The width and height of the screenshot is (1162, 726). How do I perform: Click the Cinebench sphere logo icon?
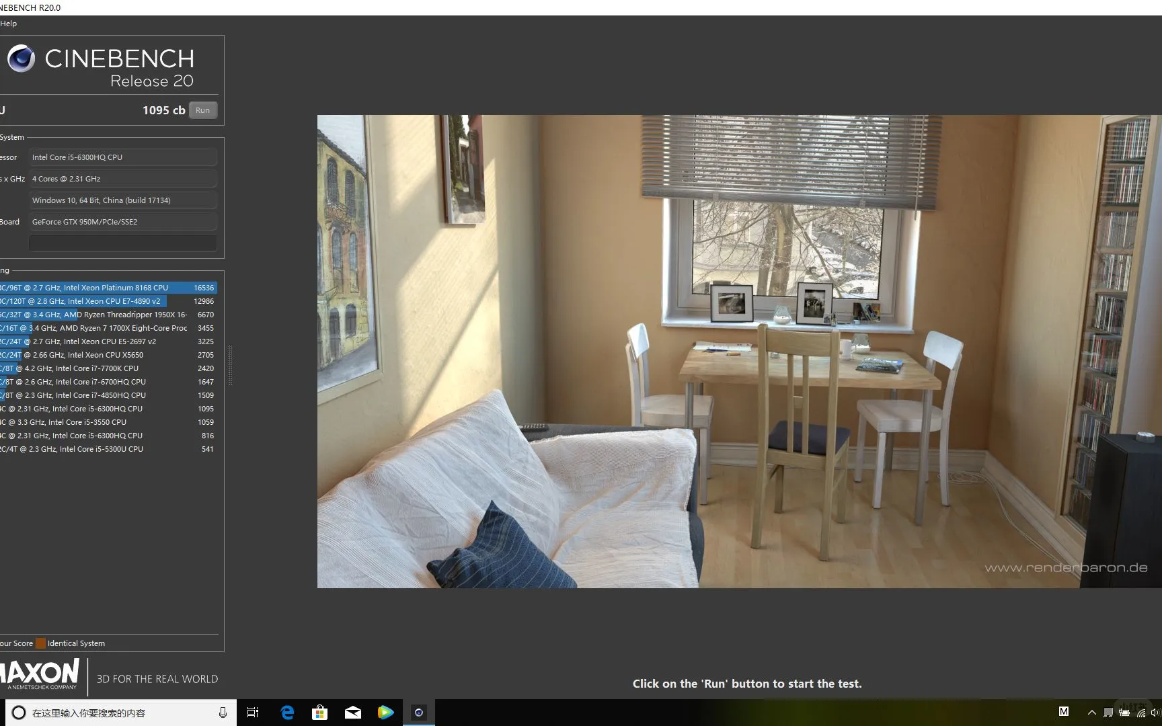(x=21, y=59)
